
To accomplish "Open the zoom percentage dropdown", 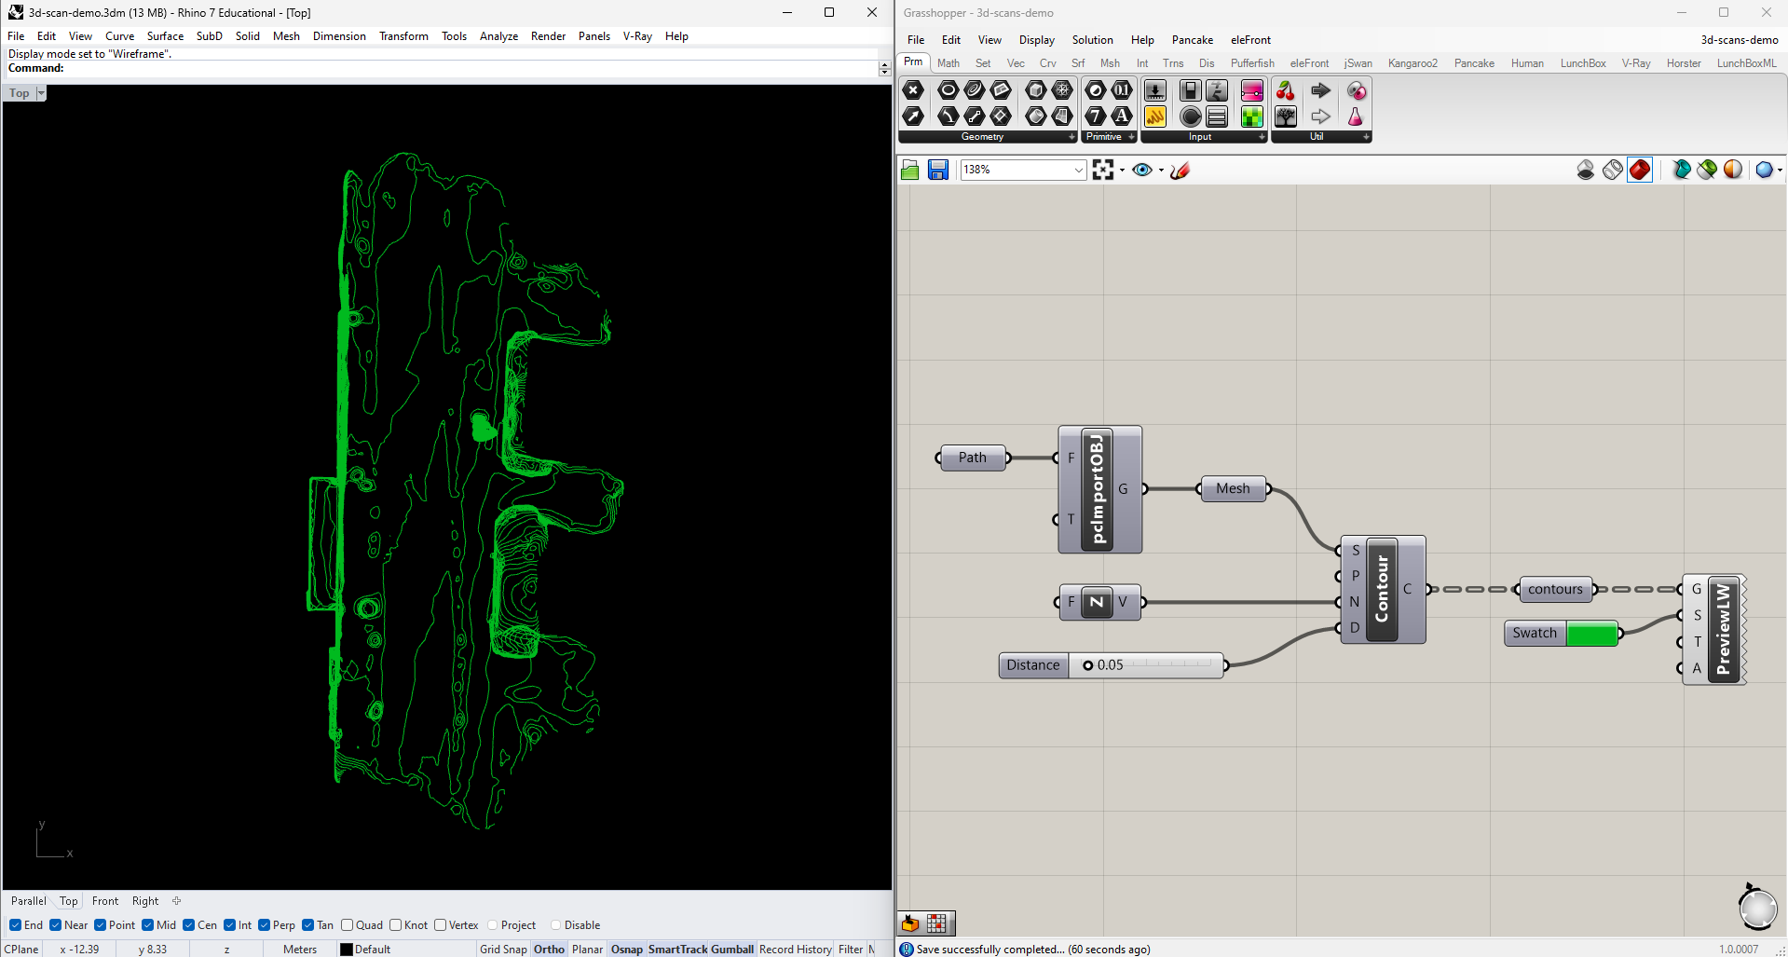I will point(1078,170).
